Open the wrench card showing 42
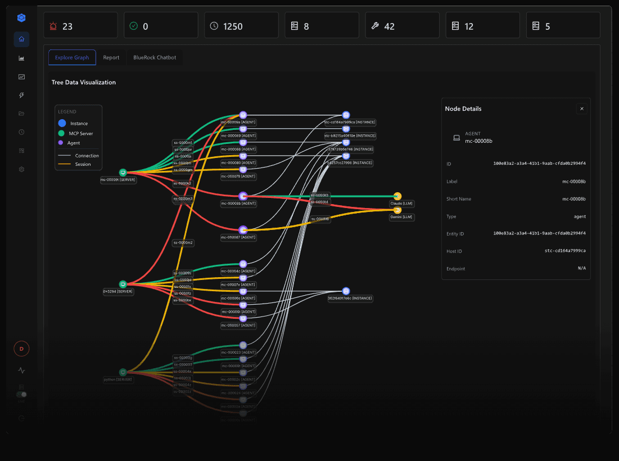The width and height of the screenshot is (619, 461). coord(403,25)
